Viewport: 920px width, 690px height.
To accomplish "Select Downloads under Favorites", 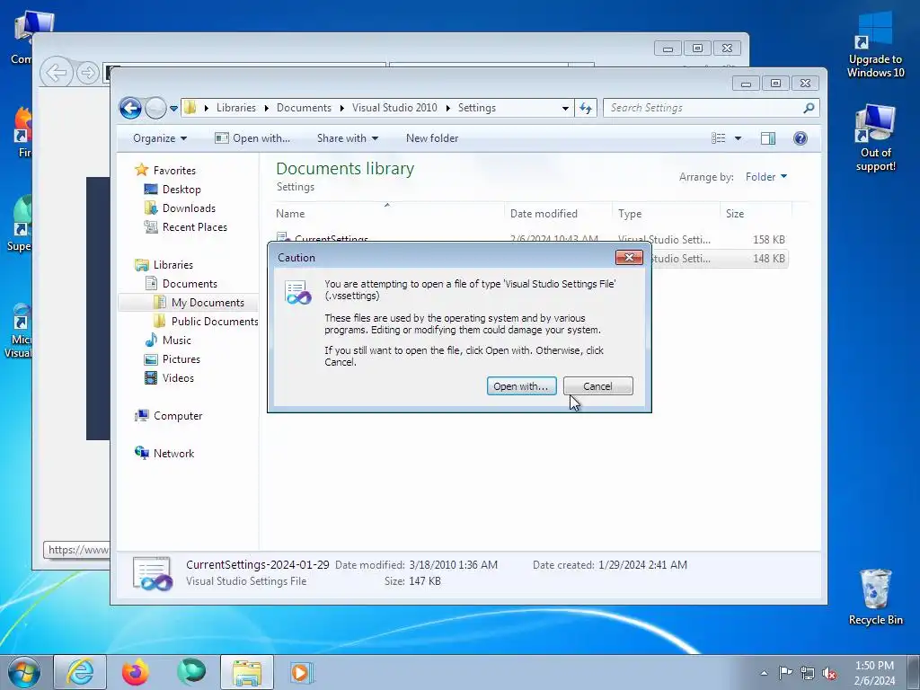I will pos(189,208).
